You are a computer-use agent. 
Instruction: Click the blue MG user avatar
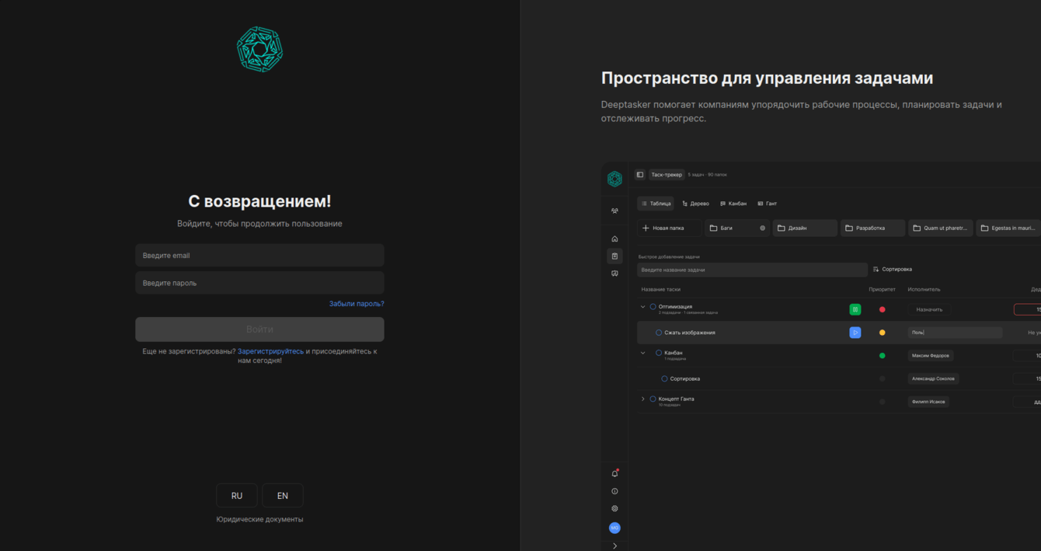(x=615, y=528)
